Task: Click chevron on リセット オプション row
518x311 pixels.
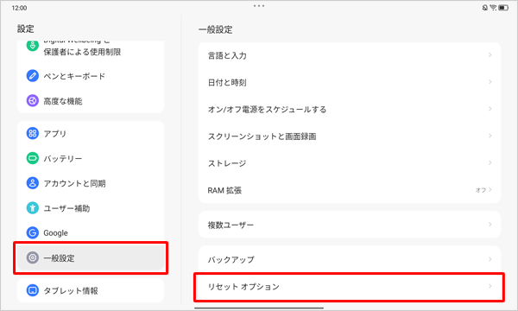Action: point(490,286)
